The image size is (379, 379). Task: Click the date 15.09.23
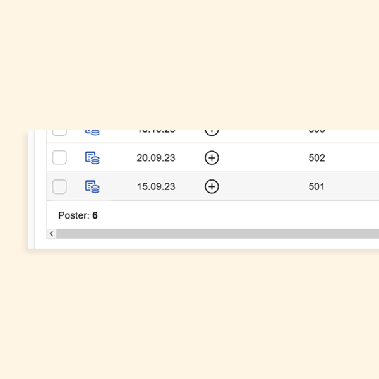[156, 186]
